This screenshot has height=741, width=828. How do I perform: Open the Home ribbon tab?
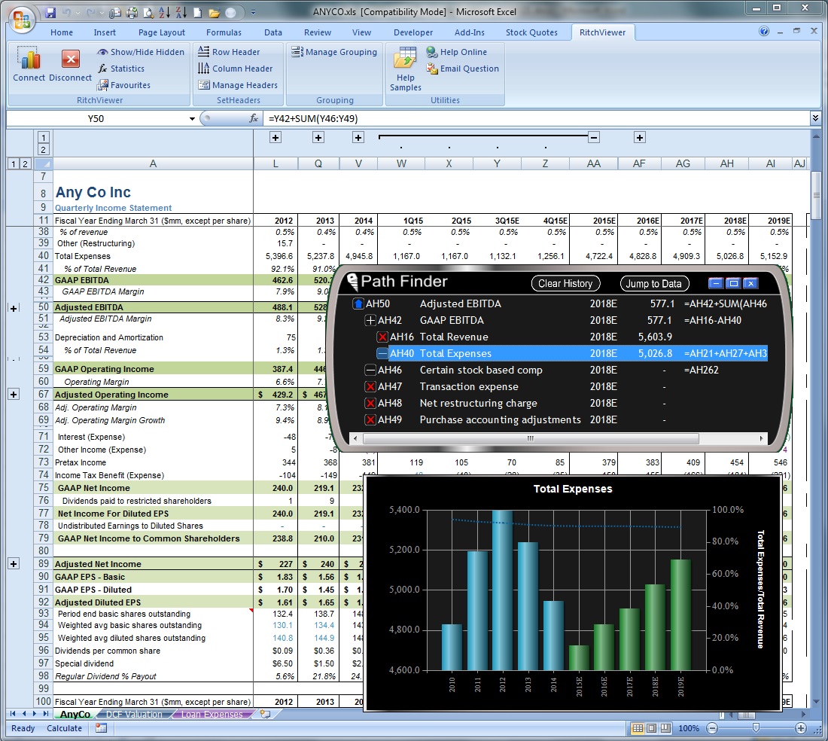[62, 32]
